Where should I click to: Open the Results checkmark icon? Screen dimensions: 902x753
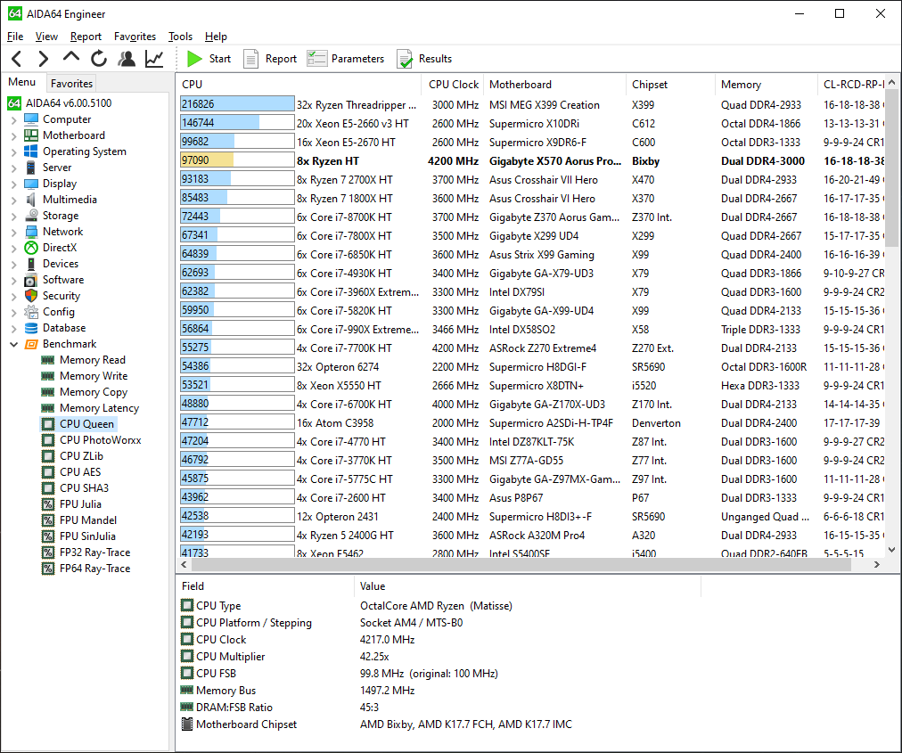coord(405,59)
